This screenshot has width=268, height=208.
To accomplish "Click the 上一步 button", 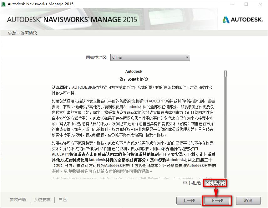I will [x=189, y=201].
